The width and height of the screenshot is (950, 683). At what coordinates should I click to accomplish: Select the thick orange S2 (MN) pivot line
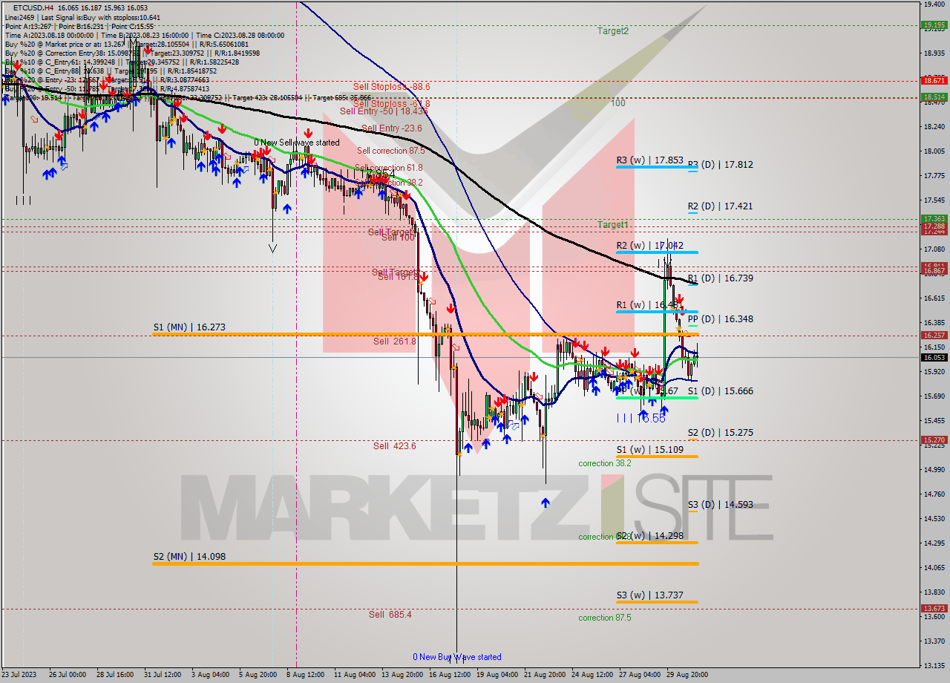(425, 564)
